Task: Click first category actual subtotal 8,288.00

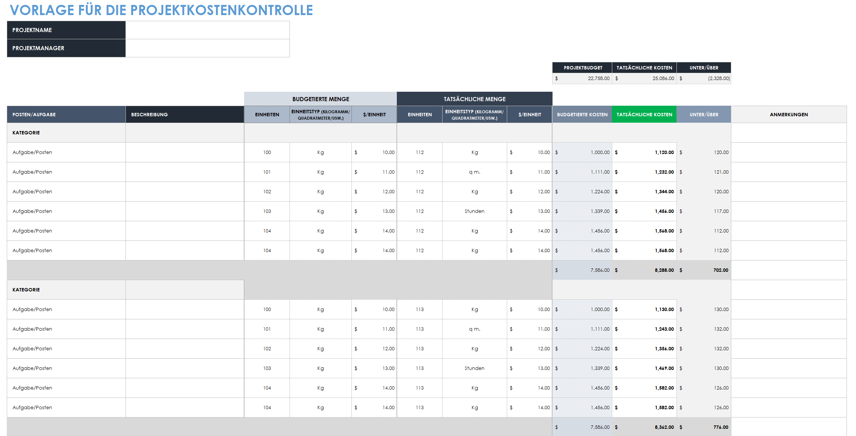Action: click(644, 270)
